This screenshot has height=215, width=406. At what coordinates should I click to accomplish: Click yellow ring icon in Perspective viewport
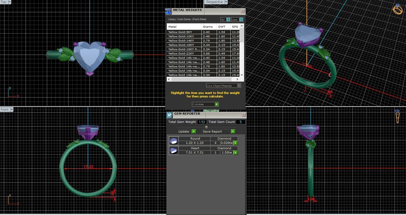[397, 9]
